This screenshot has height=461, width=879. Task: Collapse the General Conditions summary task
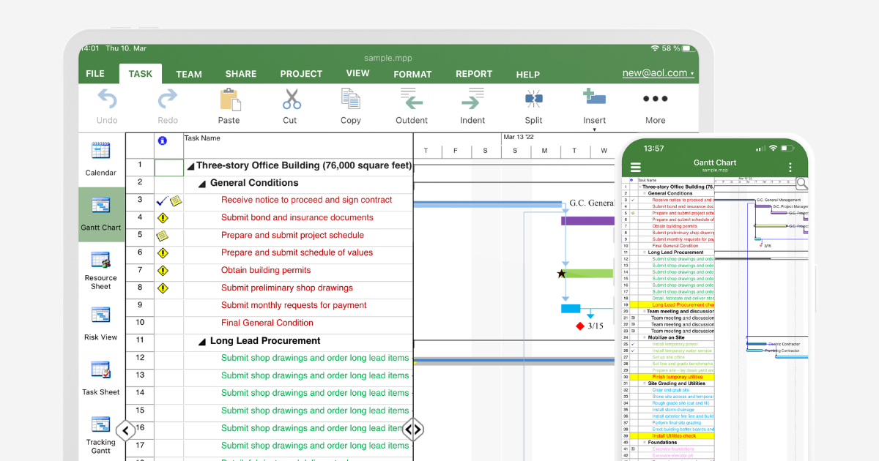[204, 182]
